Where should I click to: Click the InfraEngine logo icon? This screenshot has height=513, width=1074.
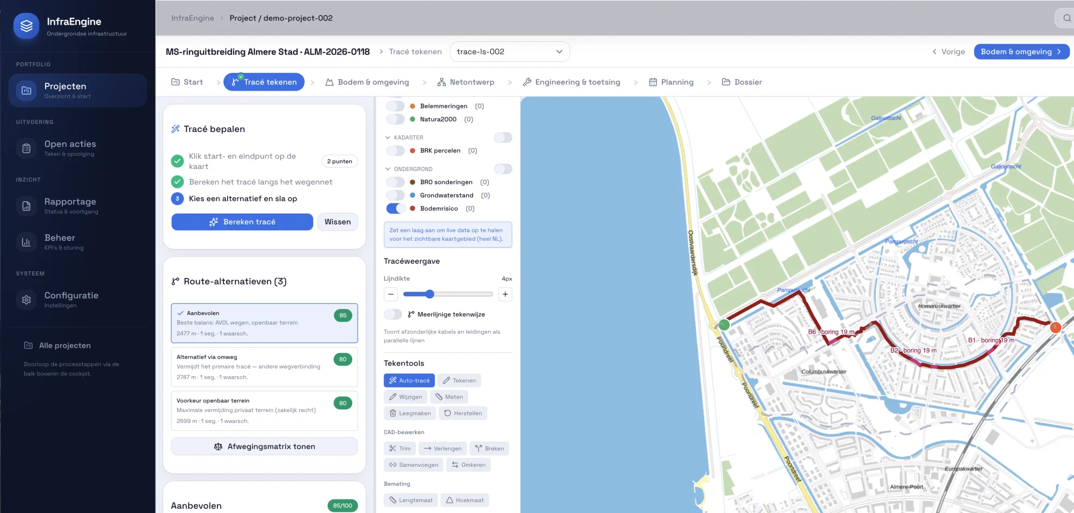coord(26,26)
